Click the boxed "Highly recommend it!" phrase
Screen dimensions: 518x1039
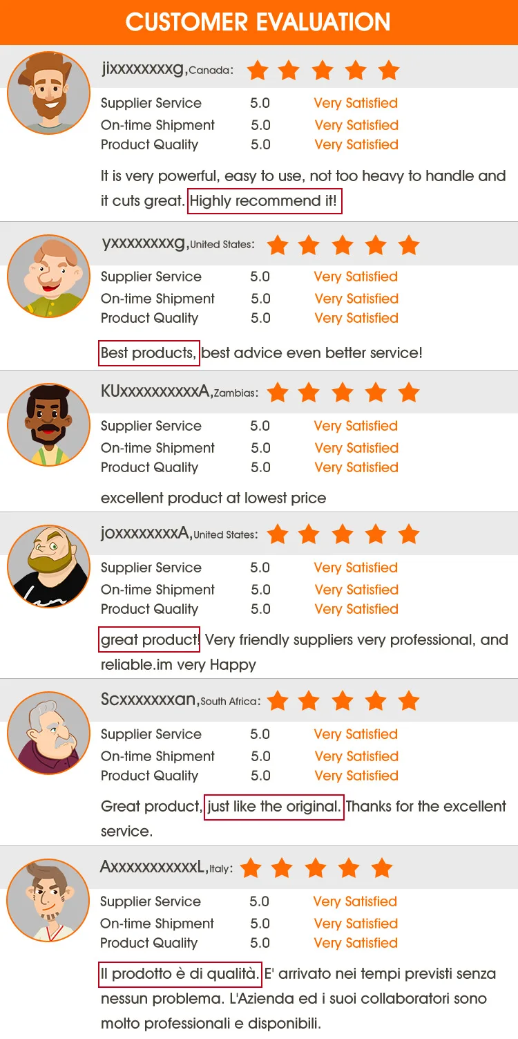tap(265, 201)
